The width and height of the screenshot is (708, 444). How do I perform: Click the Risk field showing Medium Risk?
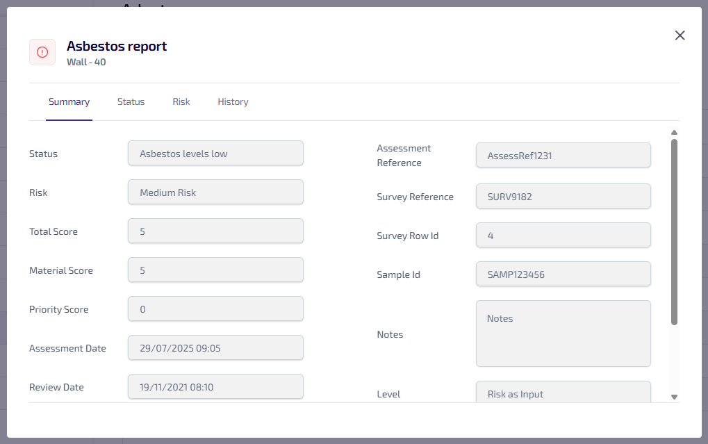pos(215,192)
